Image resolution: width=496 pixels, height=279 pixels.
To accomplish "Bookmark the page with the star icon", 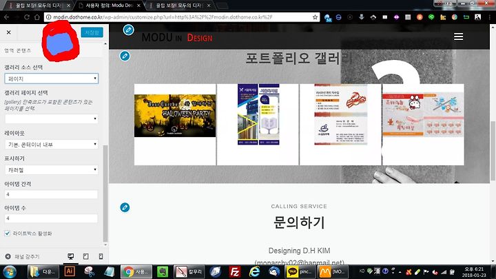I will click(x=315, y=17).
